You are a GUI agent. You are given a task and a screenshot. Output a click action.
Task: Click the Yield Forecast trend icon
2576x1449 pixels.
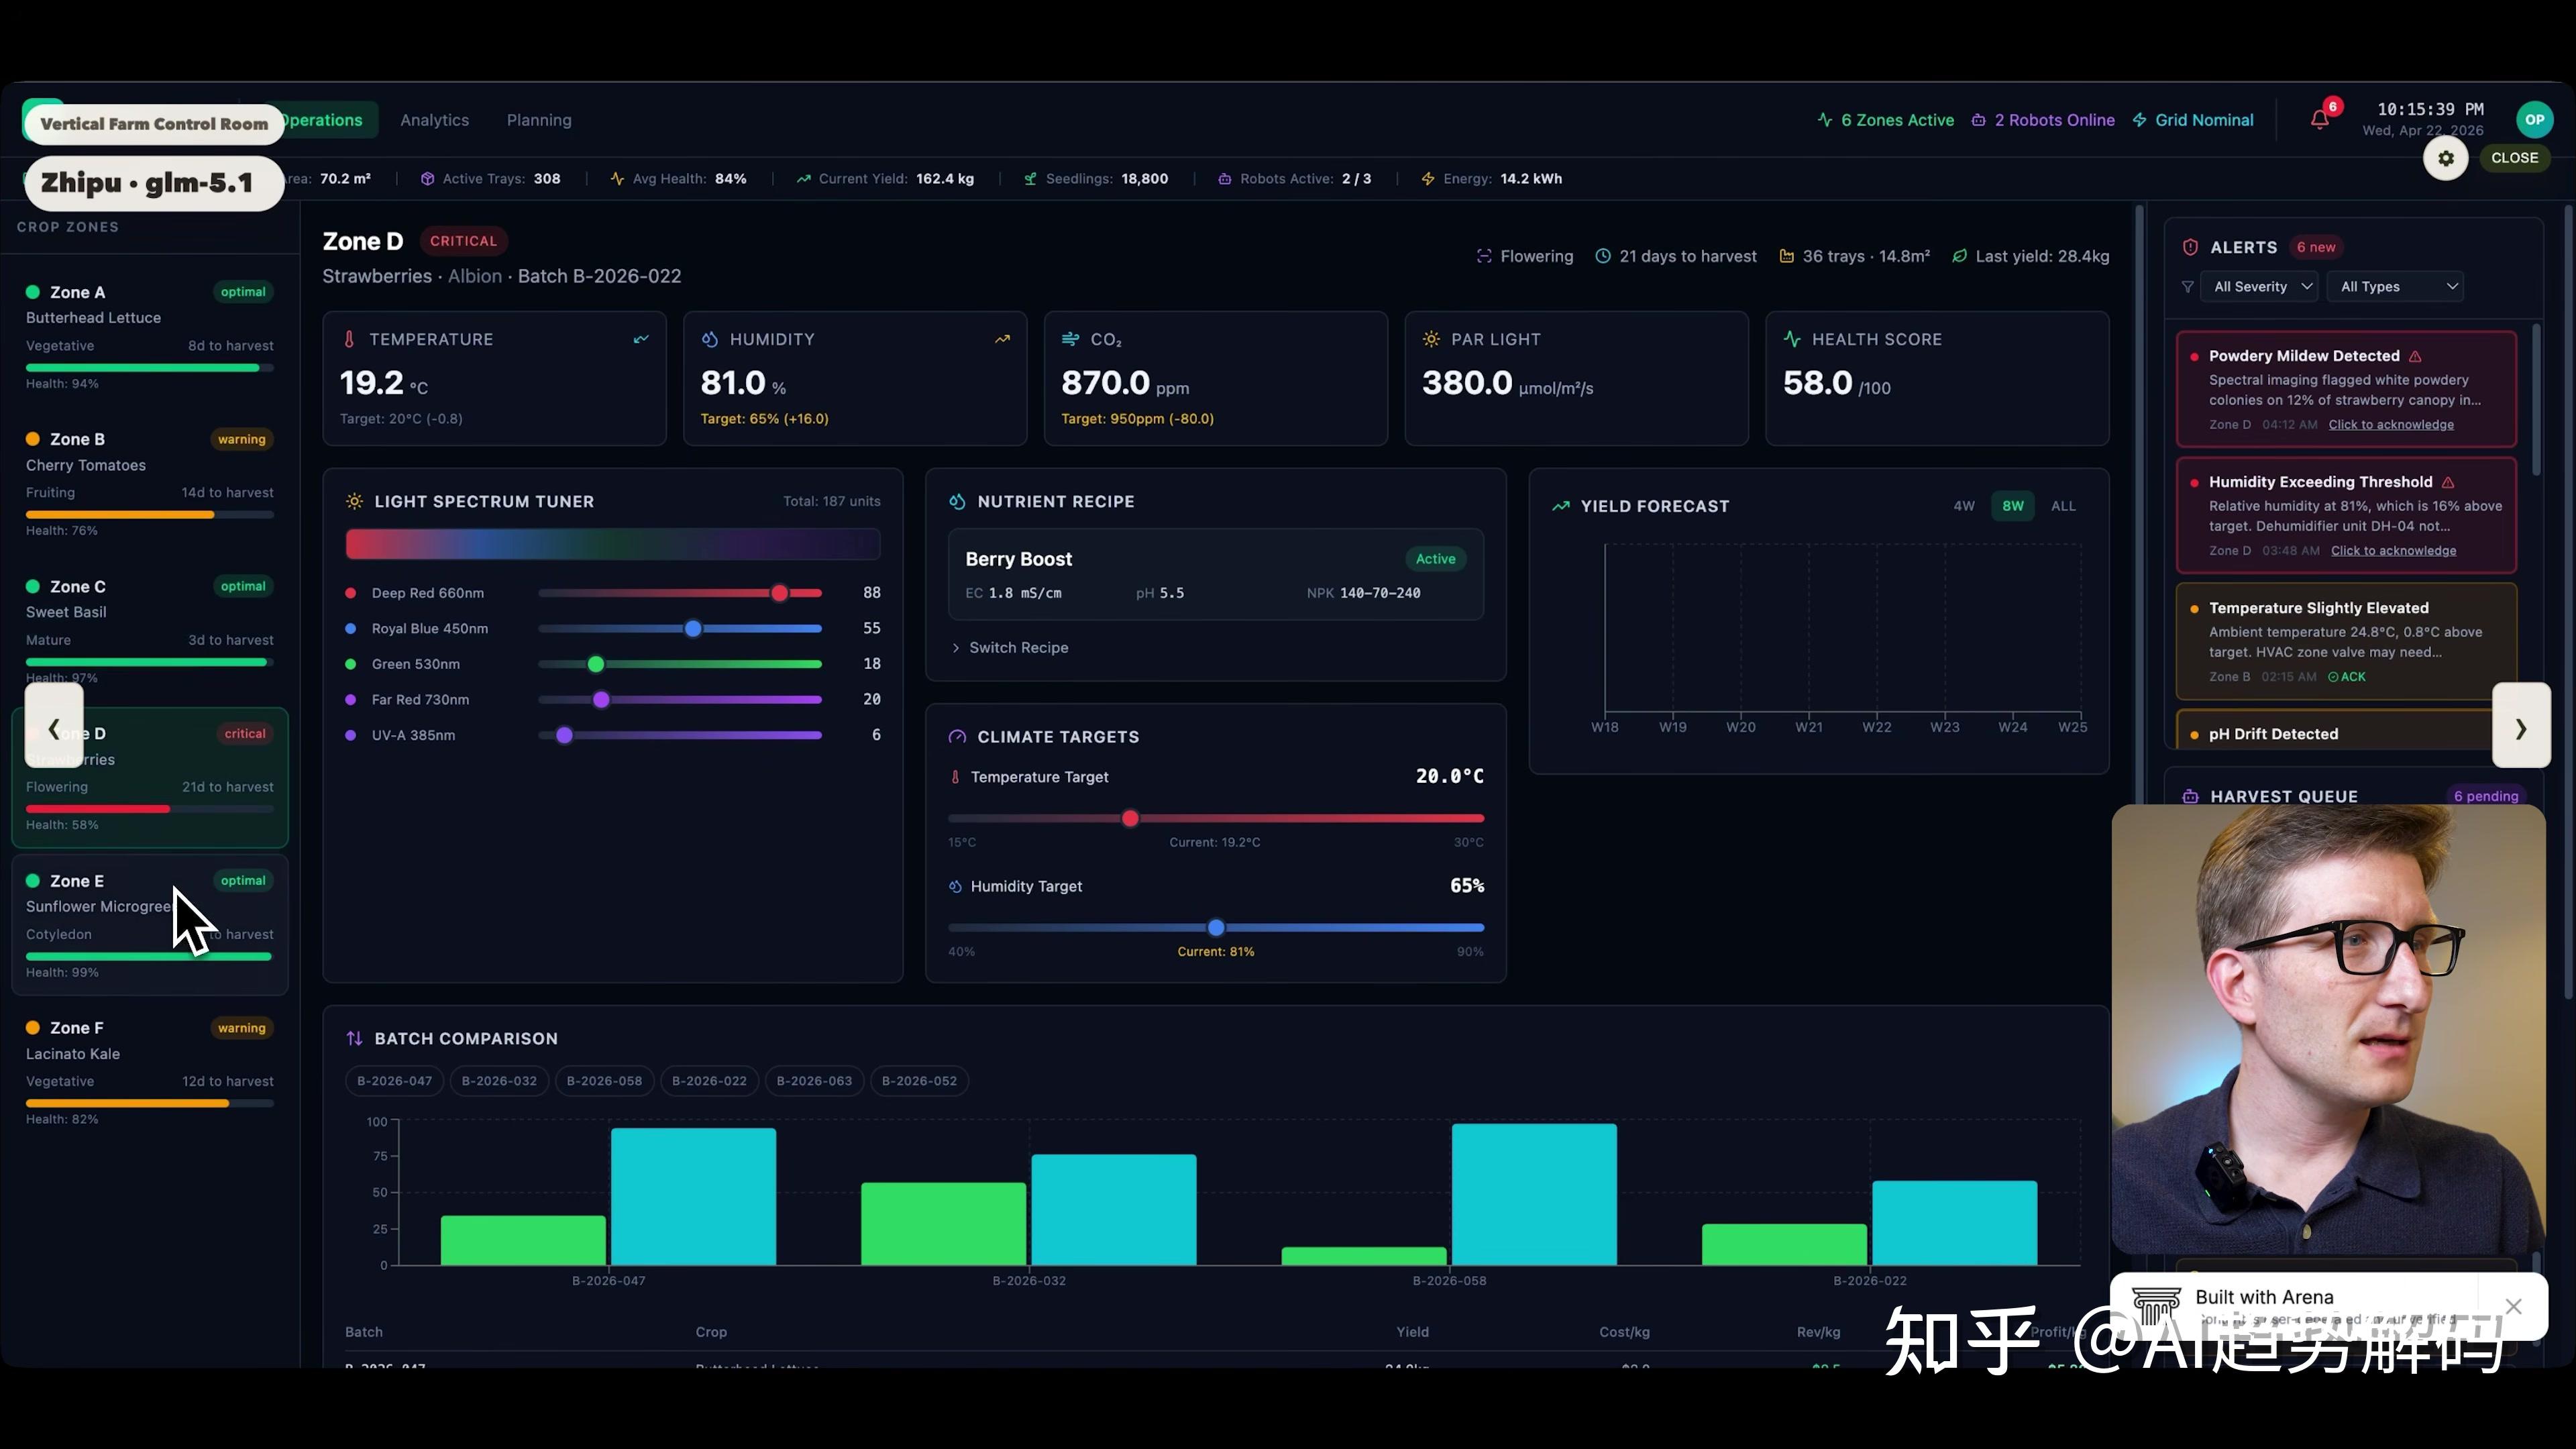click(1560, 506)
